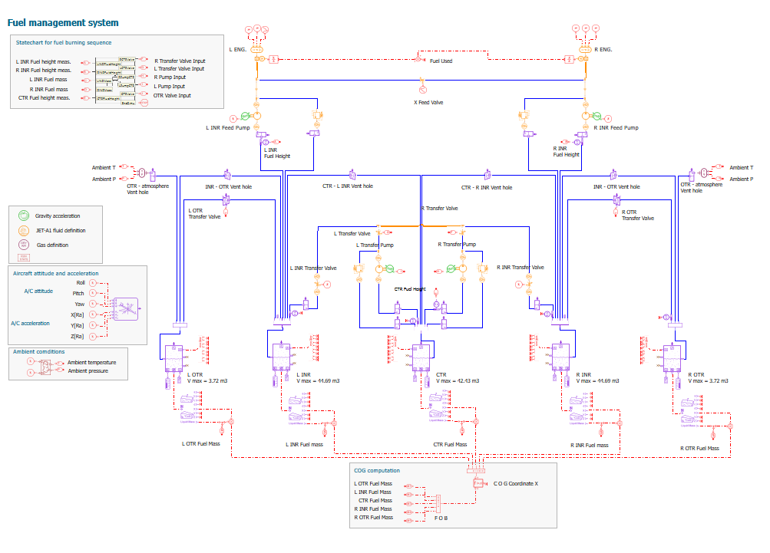Select the Gas definition icon
Viewport: 770px width, 553px height.
pos(24,245)
